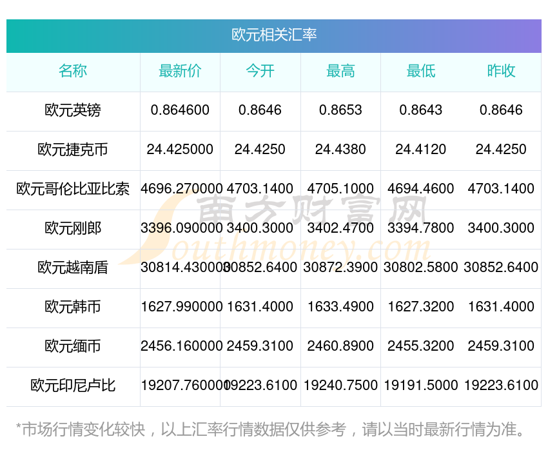Click the lowest value 1627.3200
Viewport: 548px width, 450px height.
421,307
